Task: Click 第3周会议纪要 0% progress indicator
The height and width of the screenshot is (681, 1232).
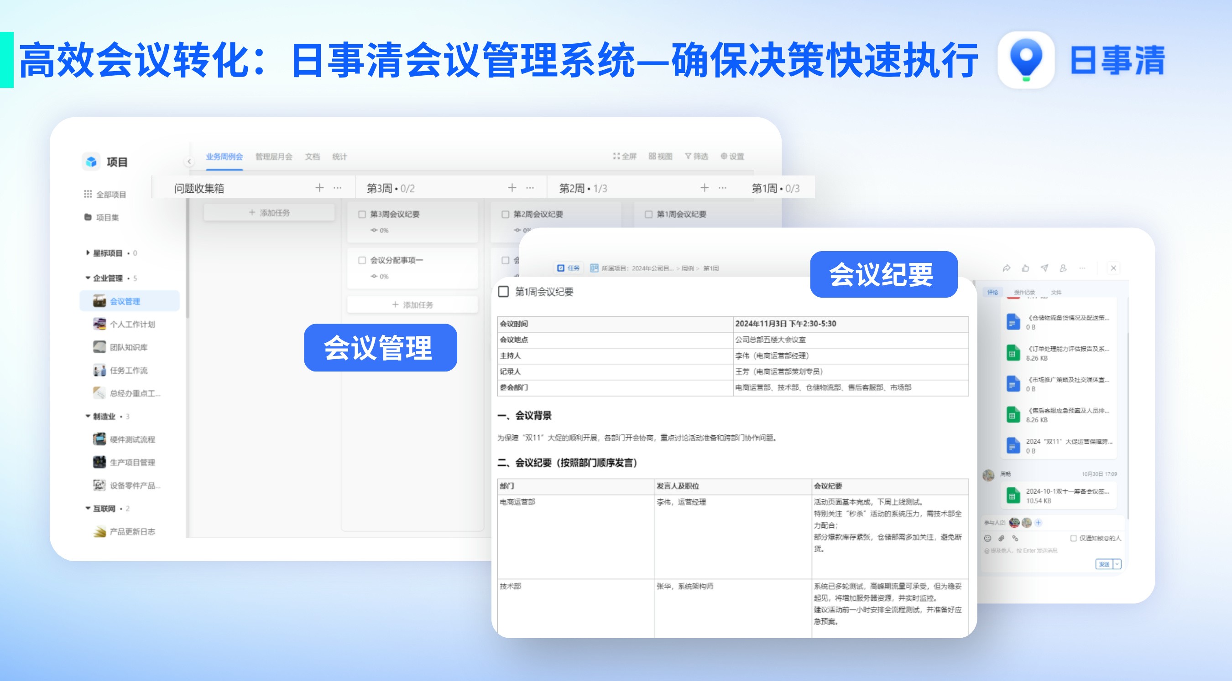Action: (379, 230)
